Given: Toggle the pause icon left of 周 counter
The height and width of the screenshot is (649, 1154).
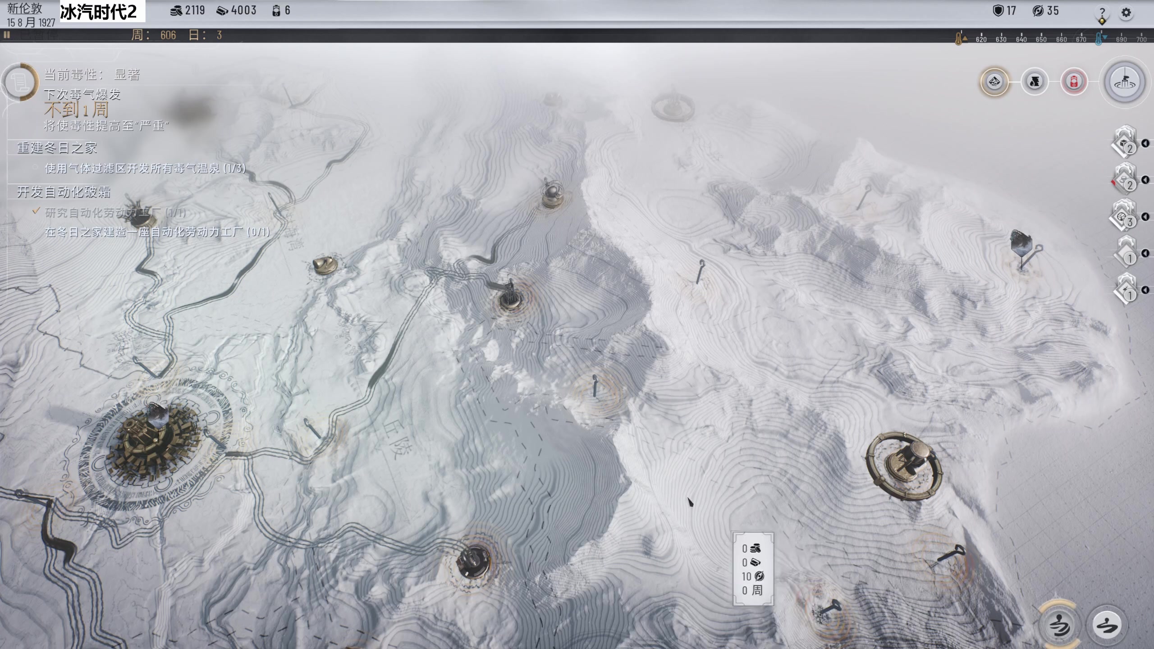Looking at the screenshot, I should pos(7,35).
